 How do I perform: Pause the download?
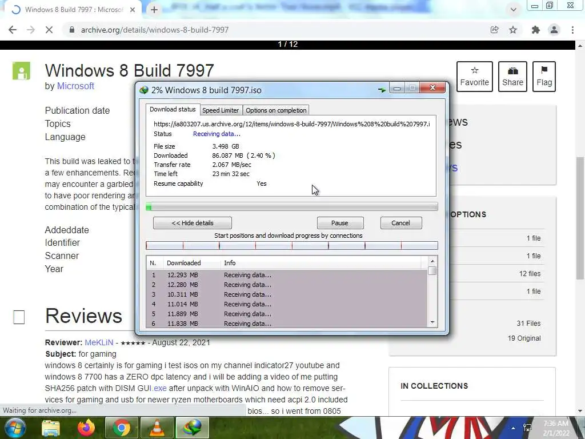coord(340,223)
